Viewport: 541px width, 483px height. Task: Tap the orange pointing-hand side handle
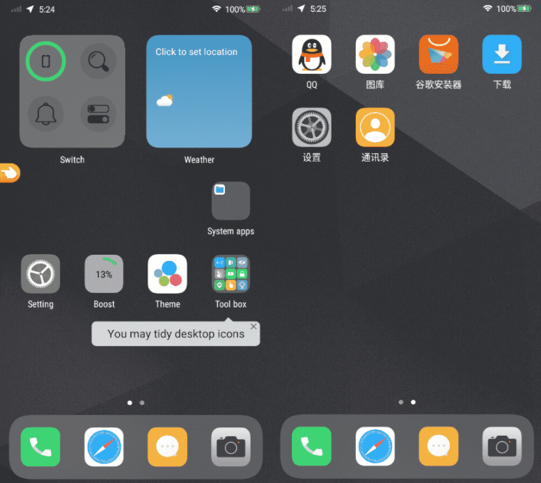pos(10,173)
